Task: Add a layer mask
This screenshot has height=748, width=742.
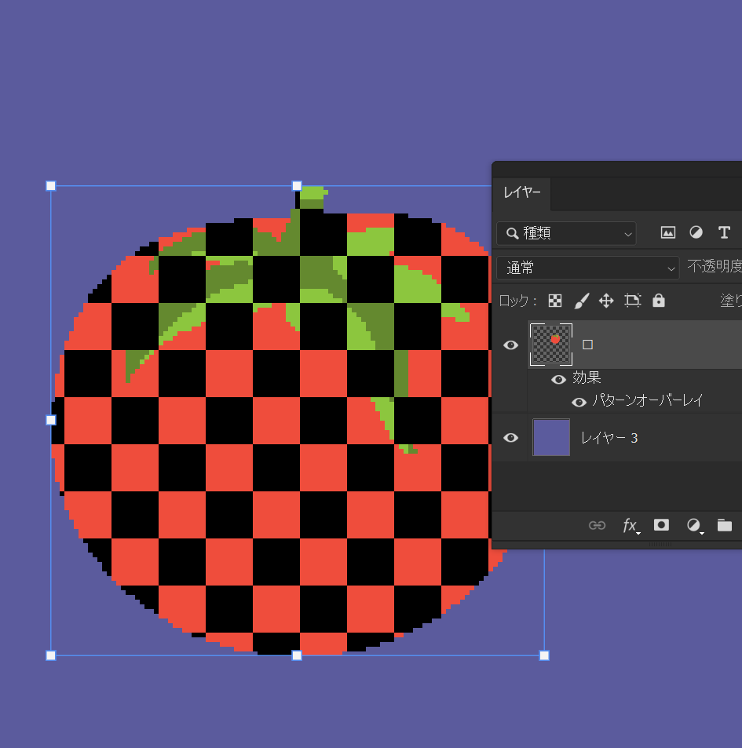Action: [661, 525]
